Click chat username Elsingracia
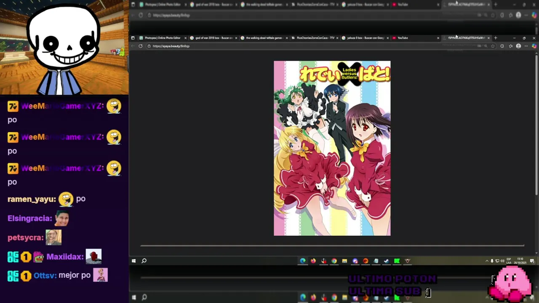This screenshot has width=539, height=303. click(30, 218)
